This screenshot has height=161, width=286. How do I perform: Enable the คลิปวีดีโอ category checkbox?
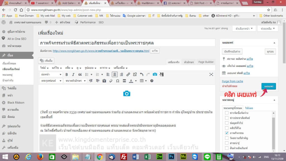pyautogui.click(x=227, y=127)
